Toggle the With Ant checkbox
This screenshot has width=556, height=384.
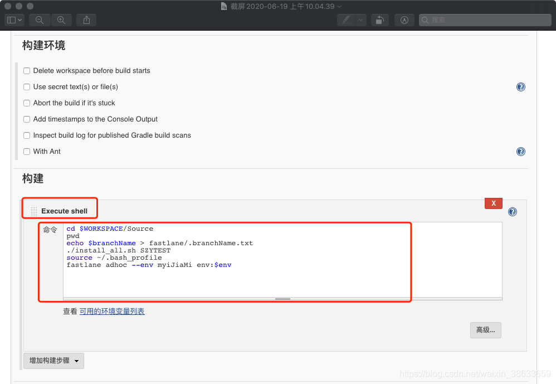click(27, 152)
